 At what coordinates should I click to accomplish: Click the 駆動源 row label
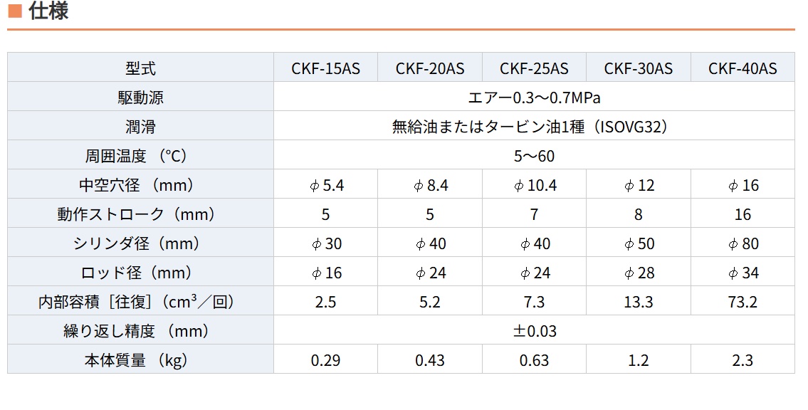[140, 98]
